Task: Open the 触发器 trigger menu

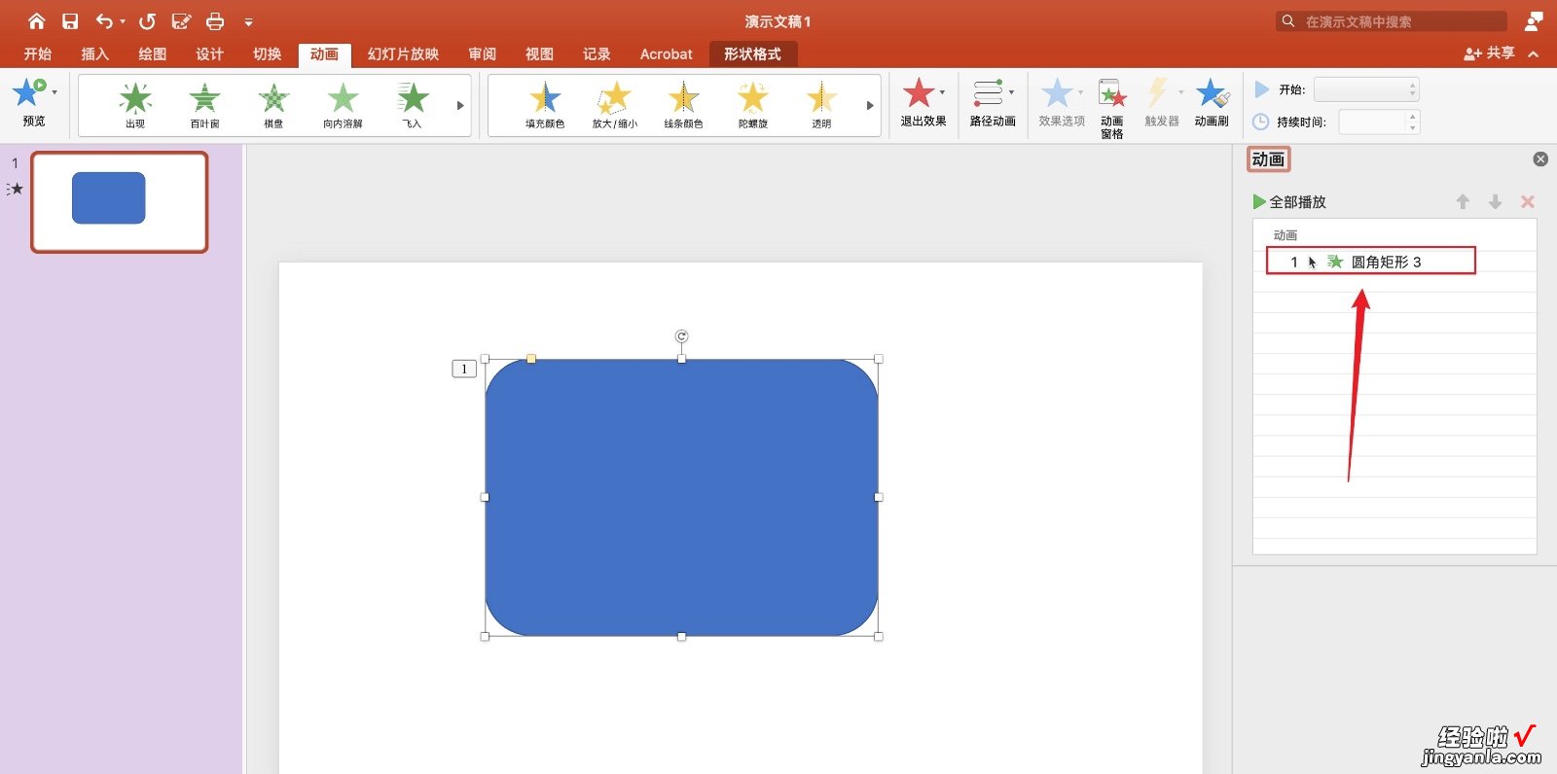Action: 1162,103
